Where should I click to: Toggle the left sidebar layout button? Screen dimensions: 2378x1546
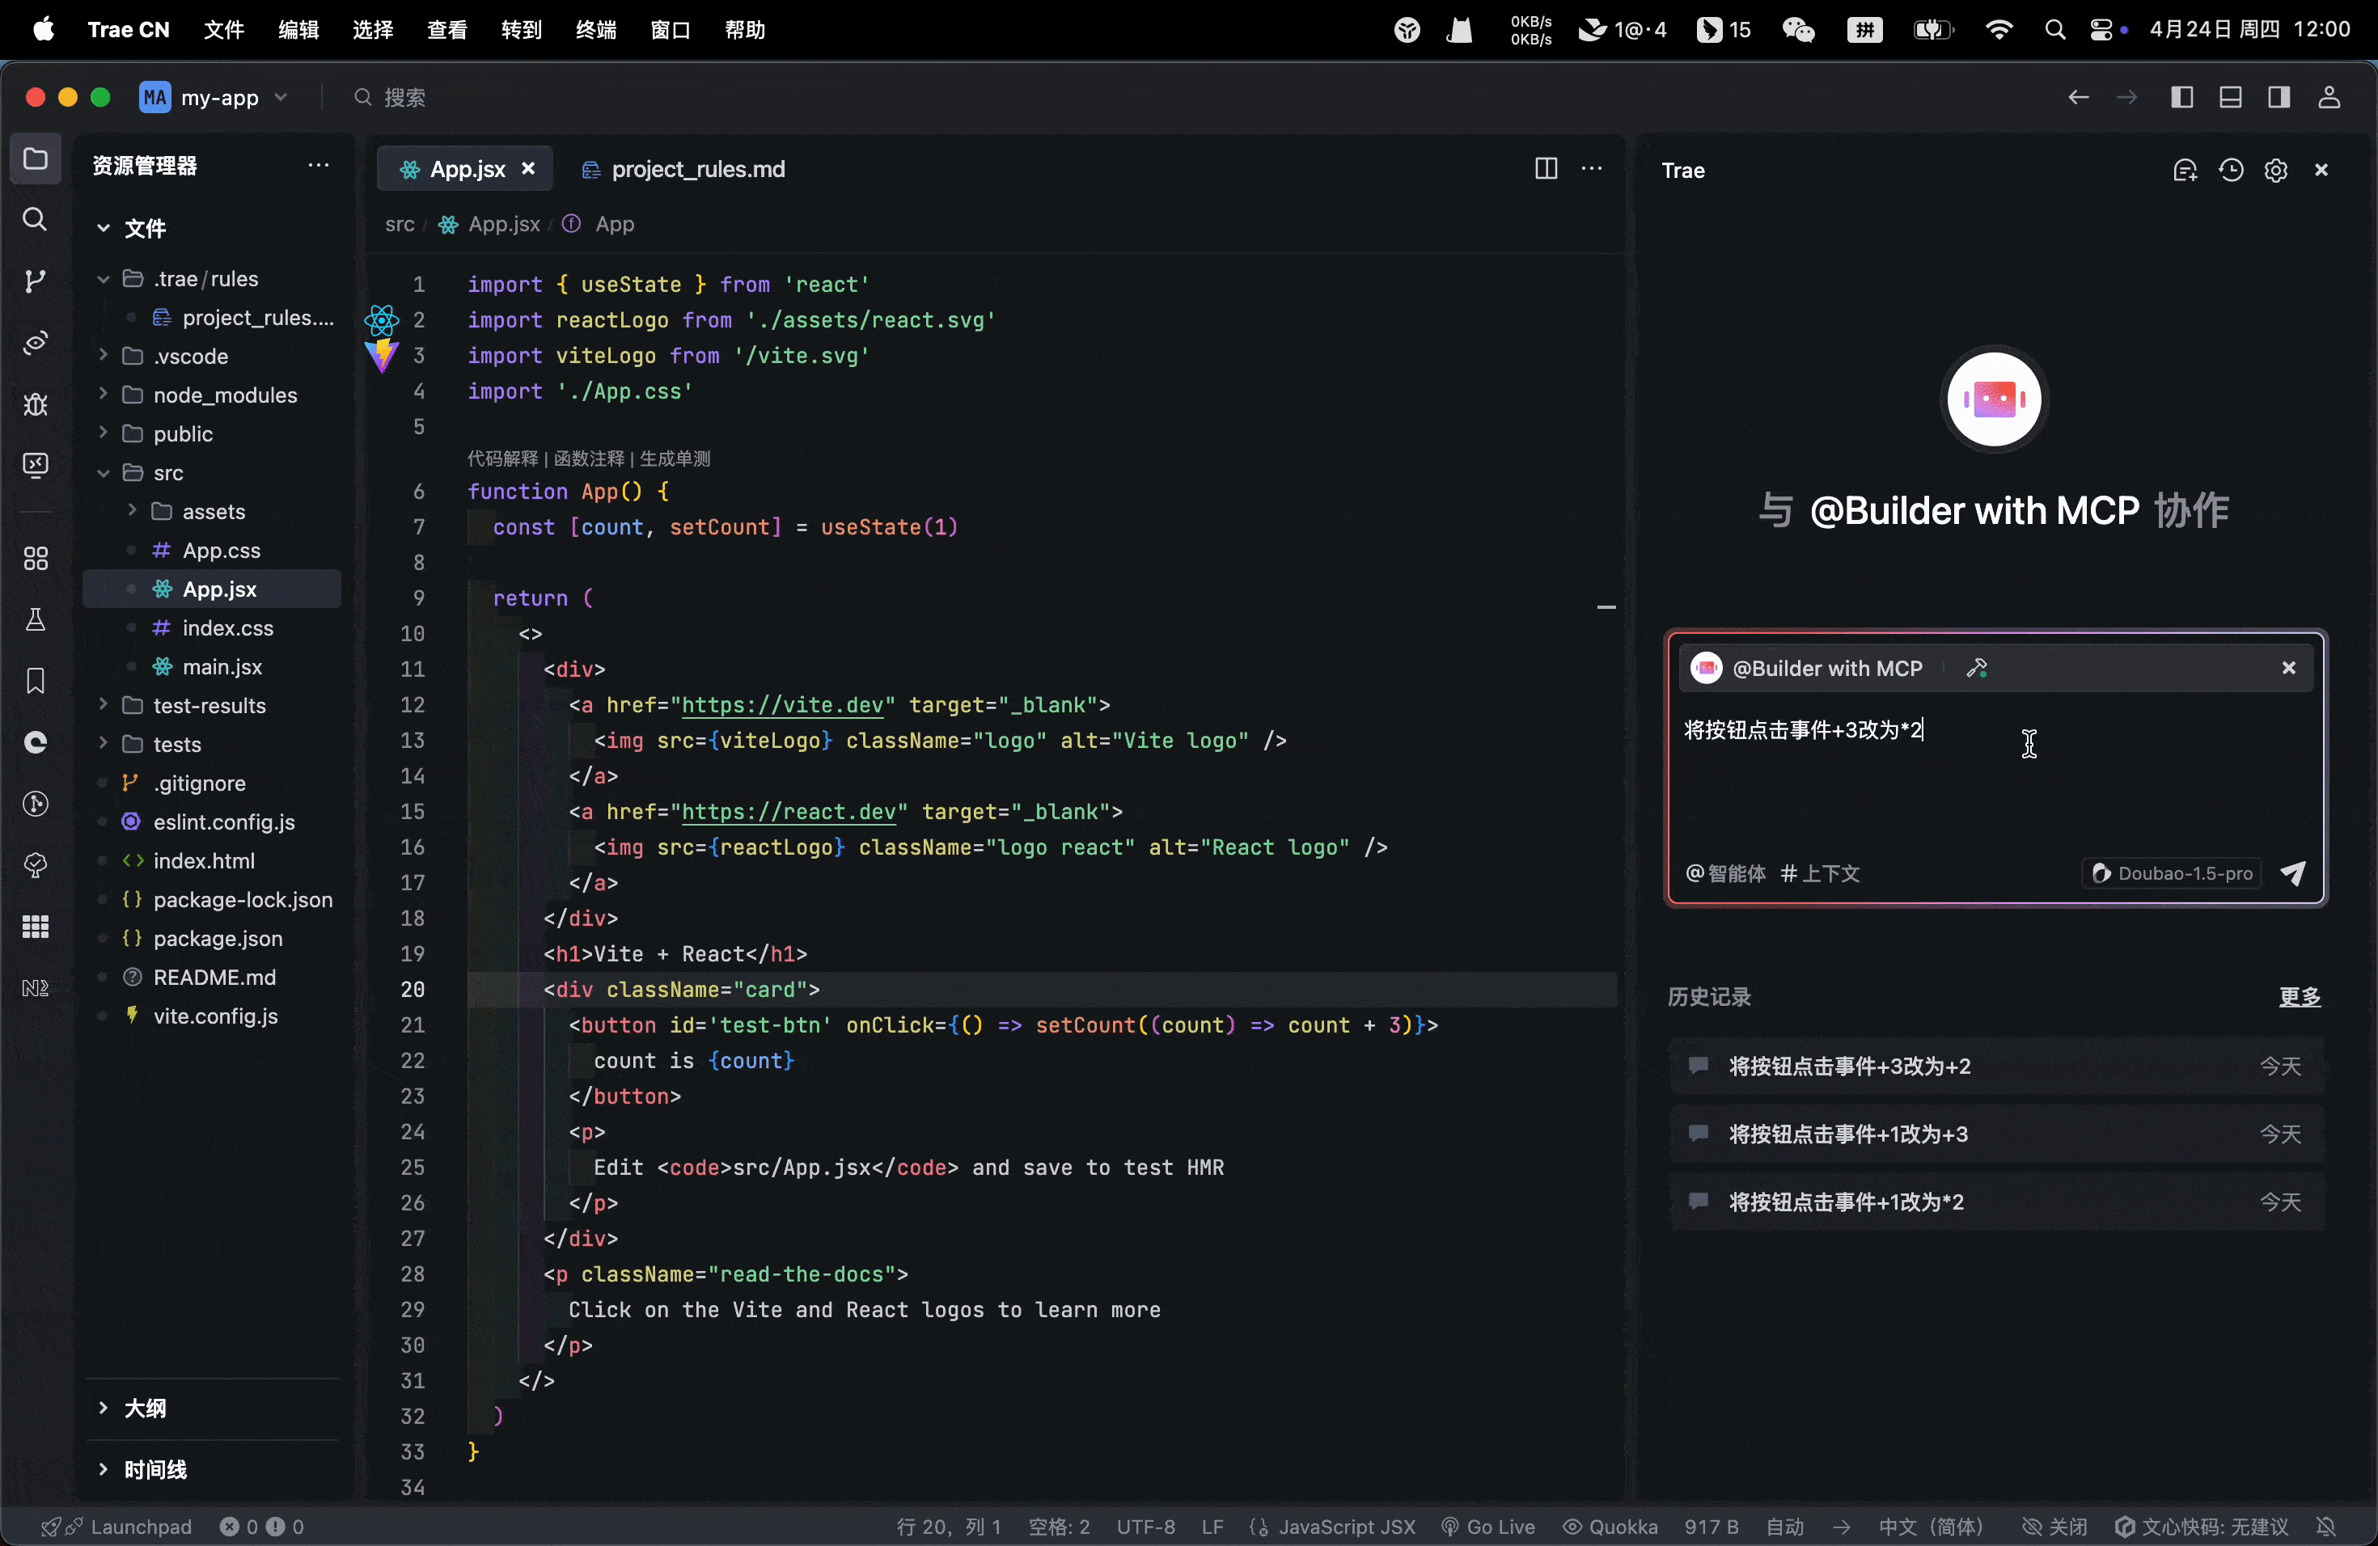click(x=2182, y=97)
